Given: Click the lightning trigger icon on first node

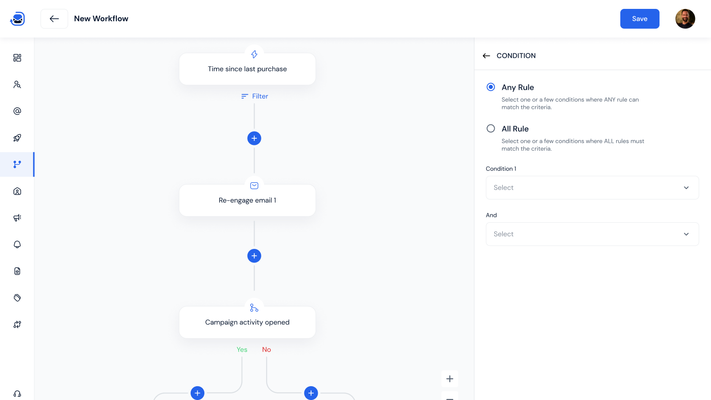Looking at the screenshot, I should point(254,54).
